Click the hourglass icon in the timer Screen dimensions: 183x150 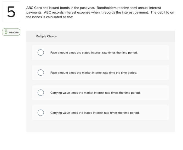(x=6, y=32)
